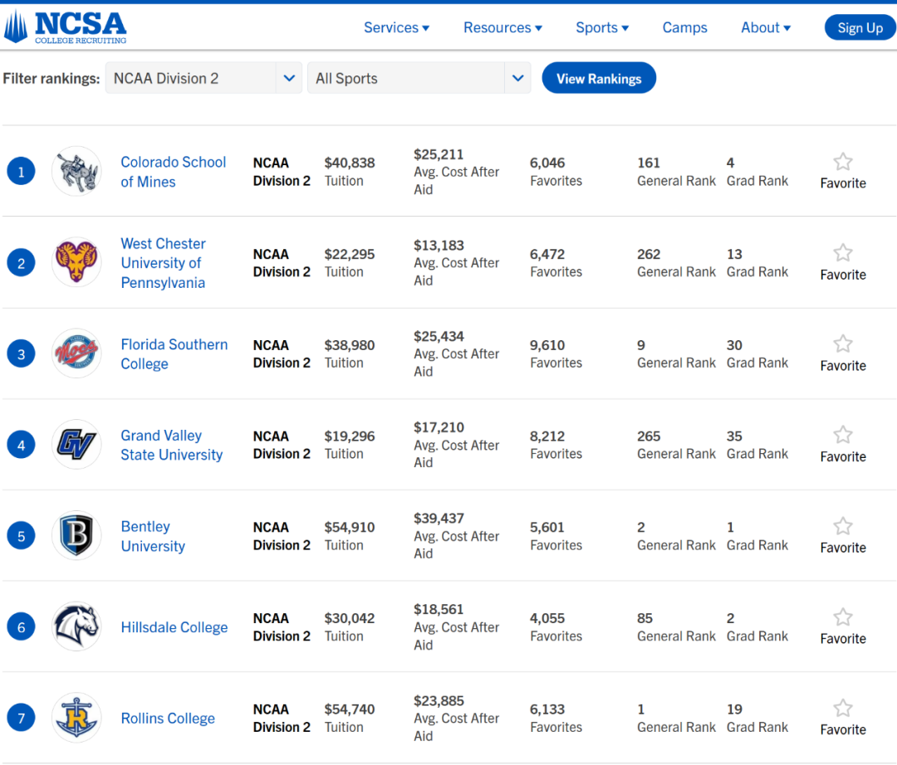The height and width of the screenshot is (765, 897).
Task: Open the NCAA Division 2 filter dropdown
Action: click(203, 78)
